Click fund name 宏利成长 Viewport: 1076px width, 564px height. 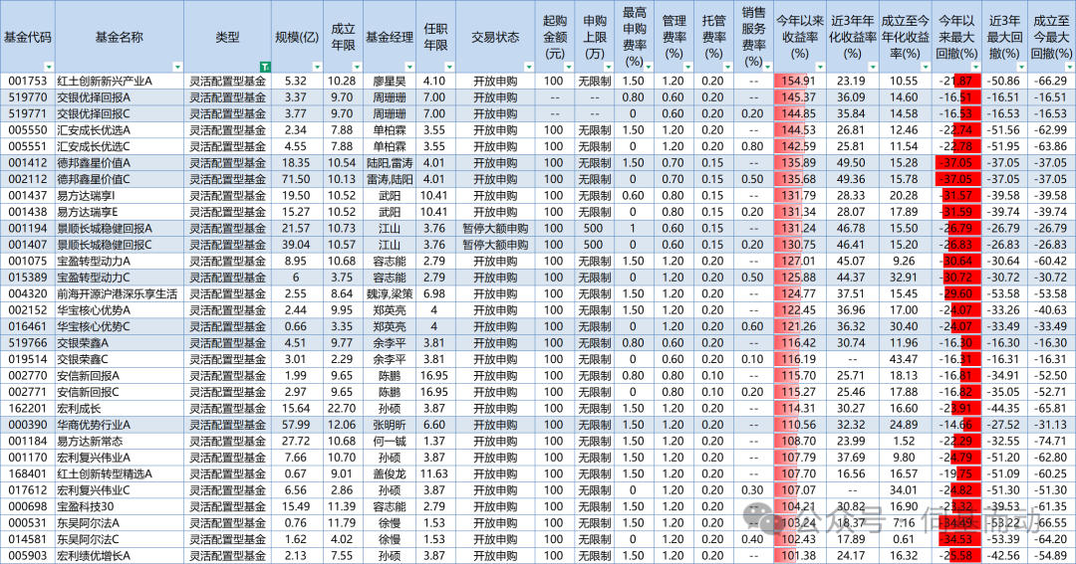pyautogui.click(x=79, y=409)
